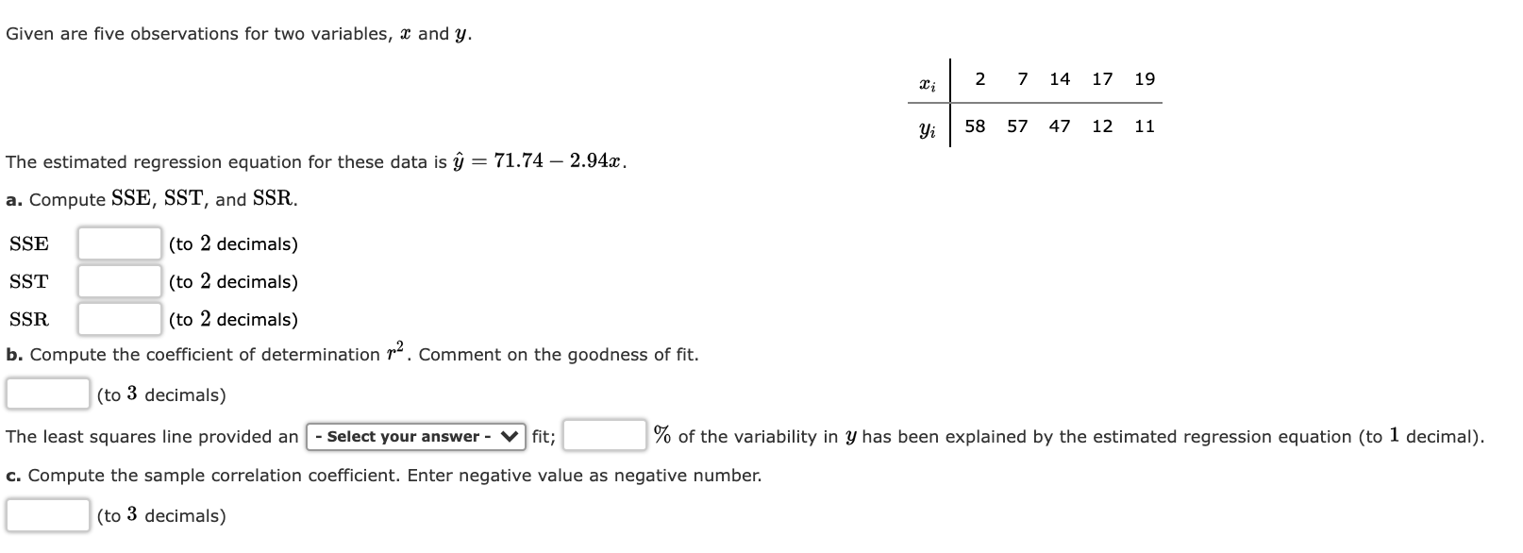This screenshot has width=1523, height=553.
Task: Click the coefficient of determination input field
Action: [x=47, y=394]
